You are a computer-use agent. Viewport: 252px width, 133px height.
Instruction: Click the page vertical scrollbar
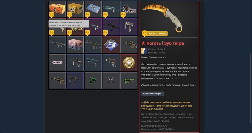(x=250, y=89)
